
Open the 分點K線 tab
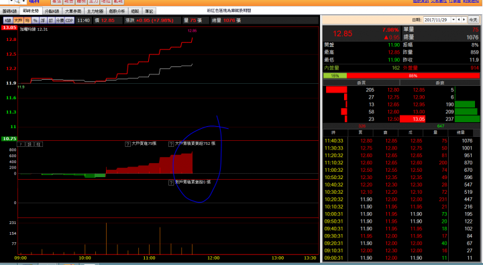52,11
